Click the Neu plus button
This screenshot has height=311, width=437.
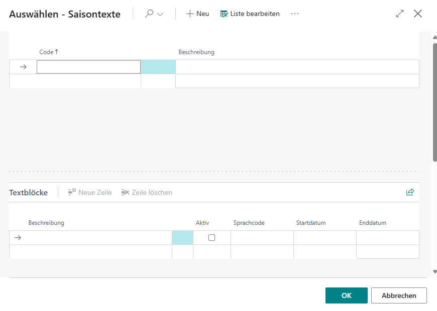coord(197,14)
